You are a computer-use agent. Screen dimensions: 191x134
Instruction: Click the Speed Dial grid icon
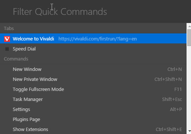[7, 49]
